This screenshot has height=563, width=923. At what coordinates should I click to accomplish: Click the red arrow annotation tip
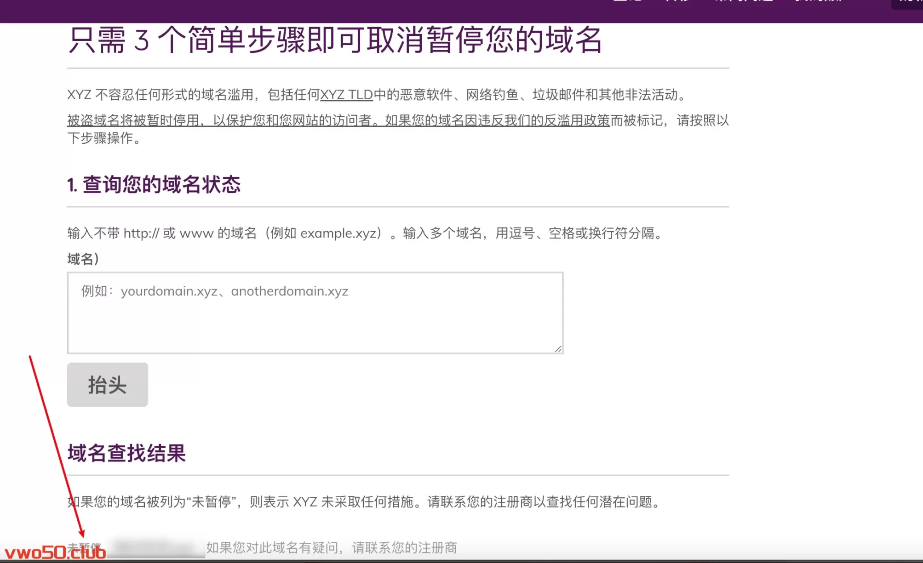pos(83,536)
